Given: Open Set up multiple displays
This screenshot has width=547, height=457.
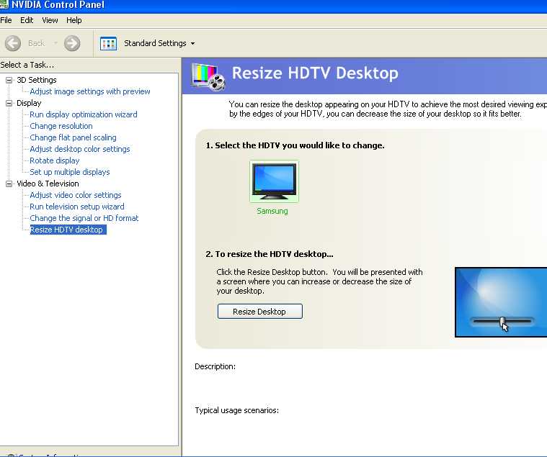Looking at the screenshot, I should (70, 172).
